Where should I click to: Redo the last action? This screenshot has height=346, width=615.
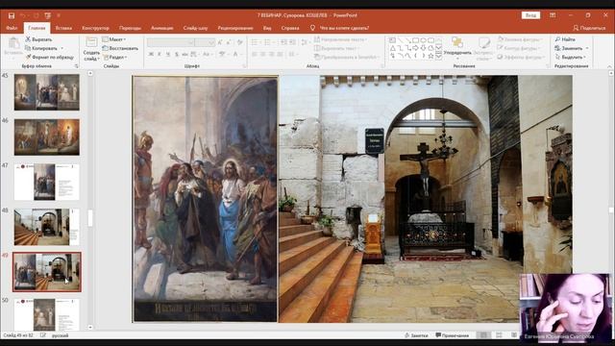[37, 15]
